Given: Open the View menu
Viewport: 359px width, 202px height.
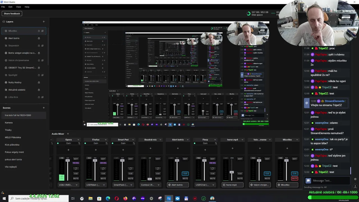Looking at the screenshot, I should (x=19, y=7).
